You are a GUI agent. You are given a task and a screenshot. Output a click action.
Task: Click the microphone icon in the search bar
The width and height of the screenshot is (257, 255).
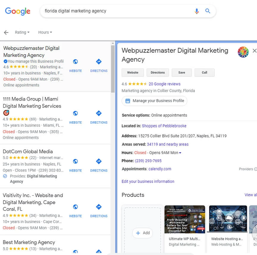pos(197,11)
